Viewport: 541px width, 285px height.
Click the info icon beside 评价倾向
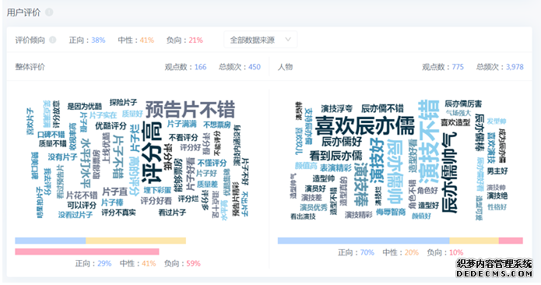coord(52,40)
